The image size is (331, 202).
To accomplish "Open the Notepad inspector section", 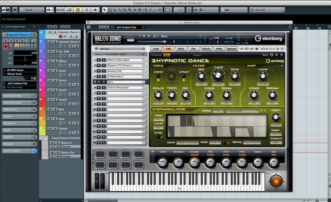I will 19,144.
